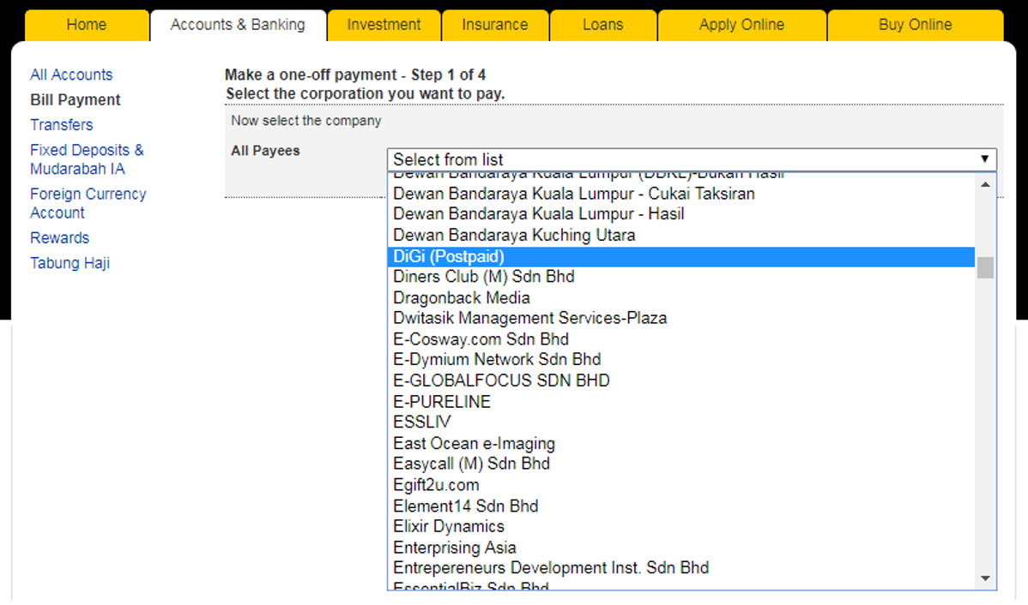Select Dewan Bandaraya Kuching Utara payee
This screenshot has height=605, width=1028.
pos(681,235)
